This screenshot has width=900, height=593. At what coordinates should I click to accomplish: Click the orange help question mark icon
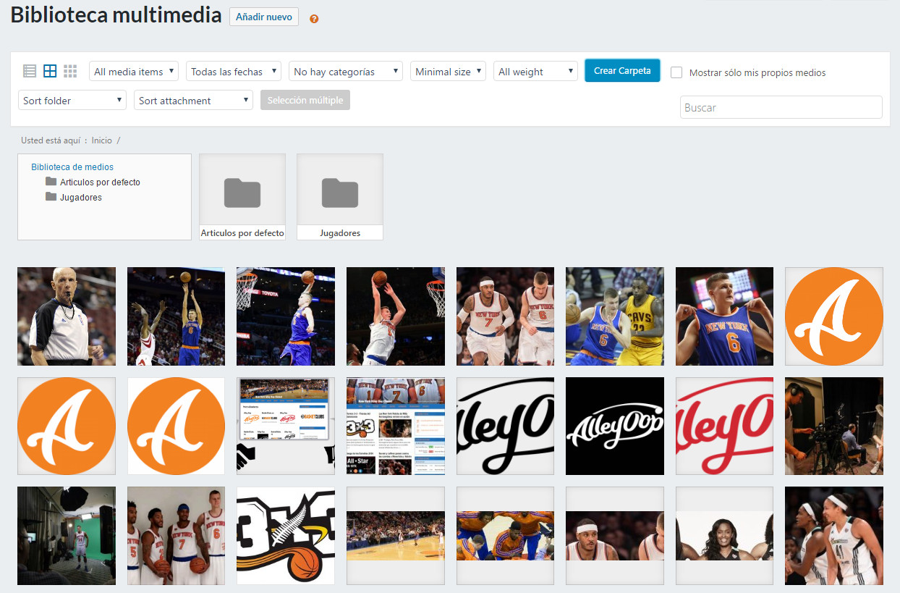click(314, 19)
